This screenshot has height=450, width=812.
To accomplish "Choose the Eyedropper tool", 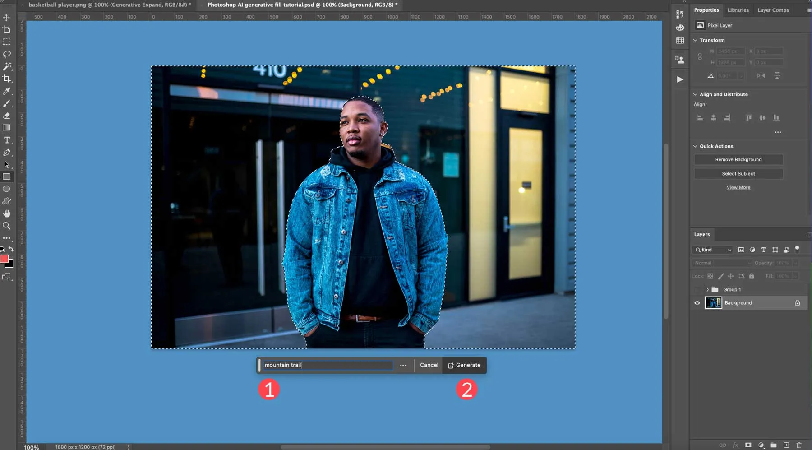I will 6,91.
